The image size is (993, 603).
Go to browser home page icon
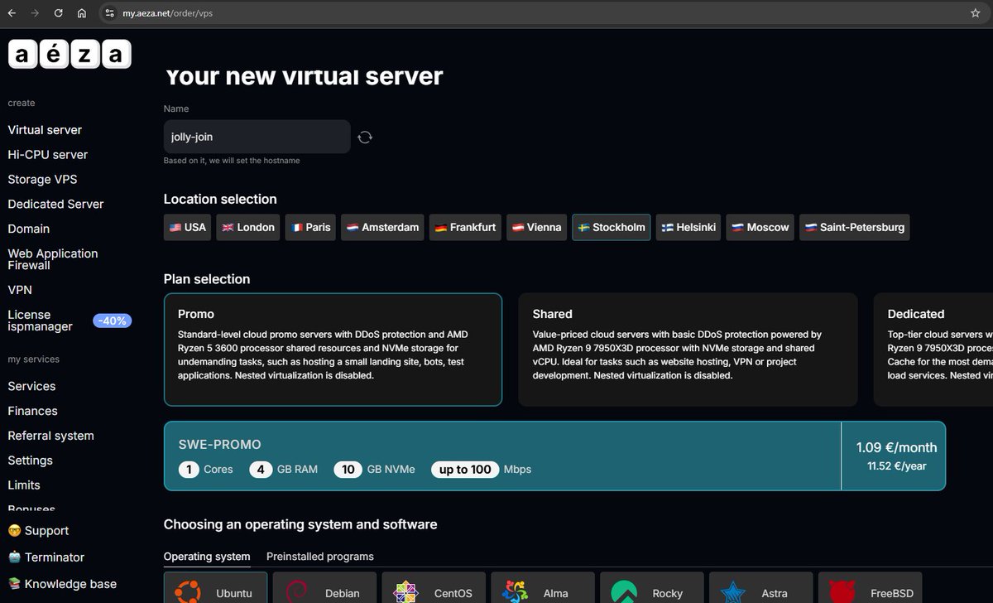click(x=81, y=13)
